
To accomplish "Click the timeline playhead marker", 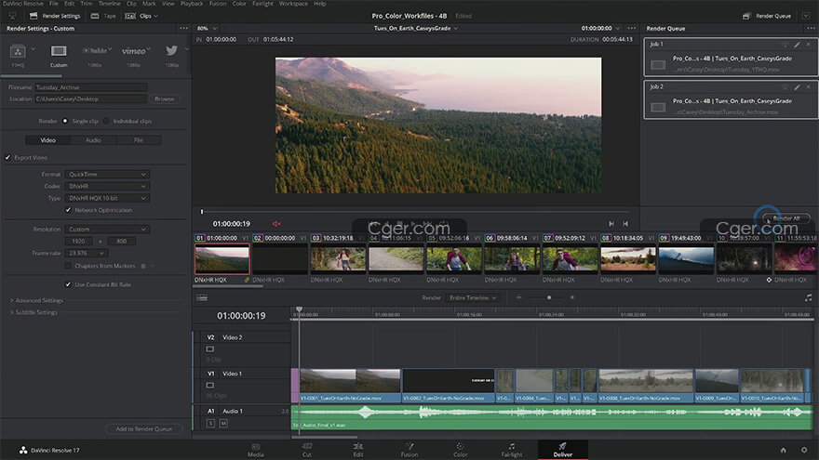I will (299, 309).
